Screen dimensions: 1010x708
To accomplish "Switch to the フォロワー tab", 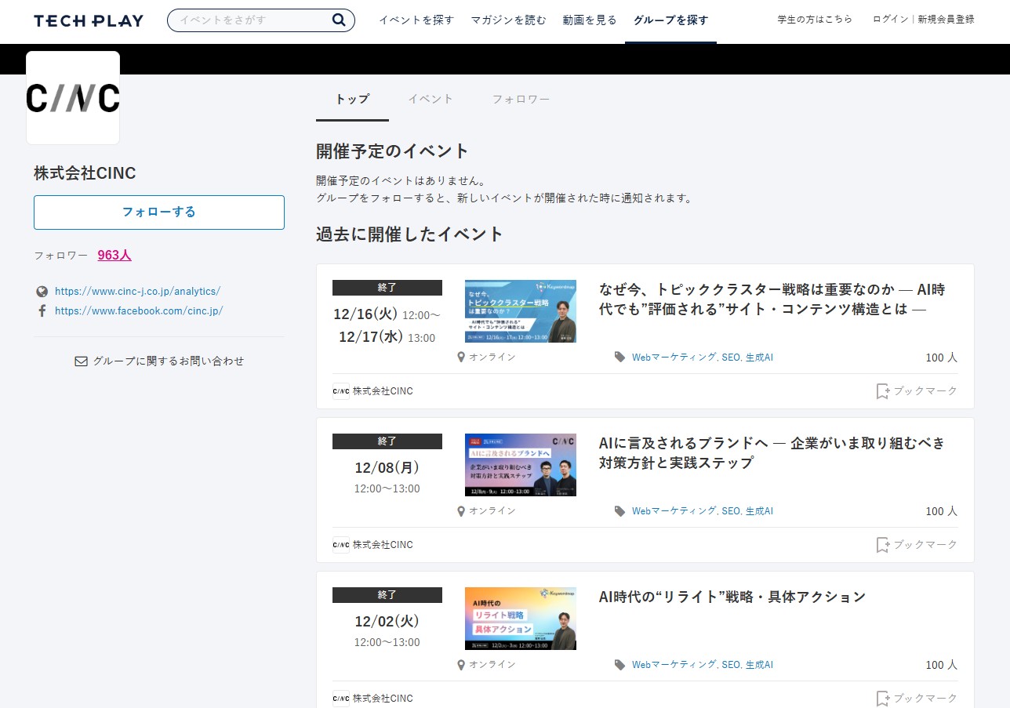I will tap(521, 99).
